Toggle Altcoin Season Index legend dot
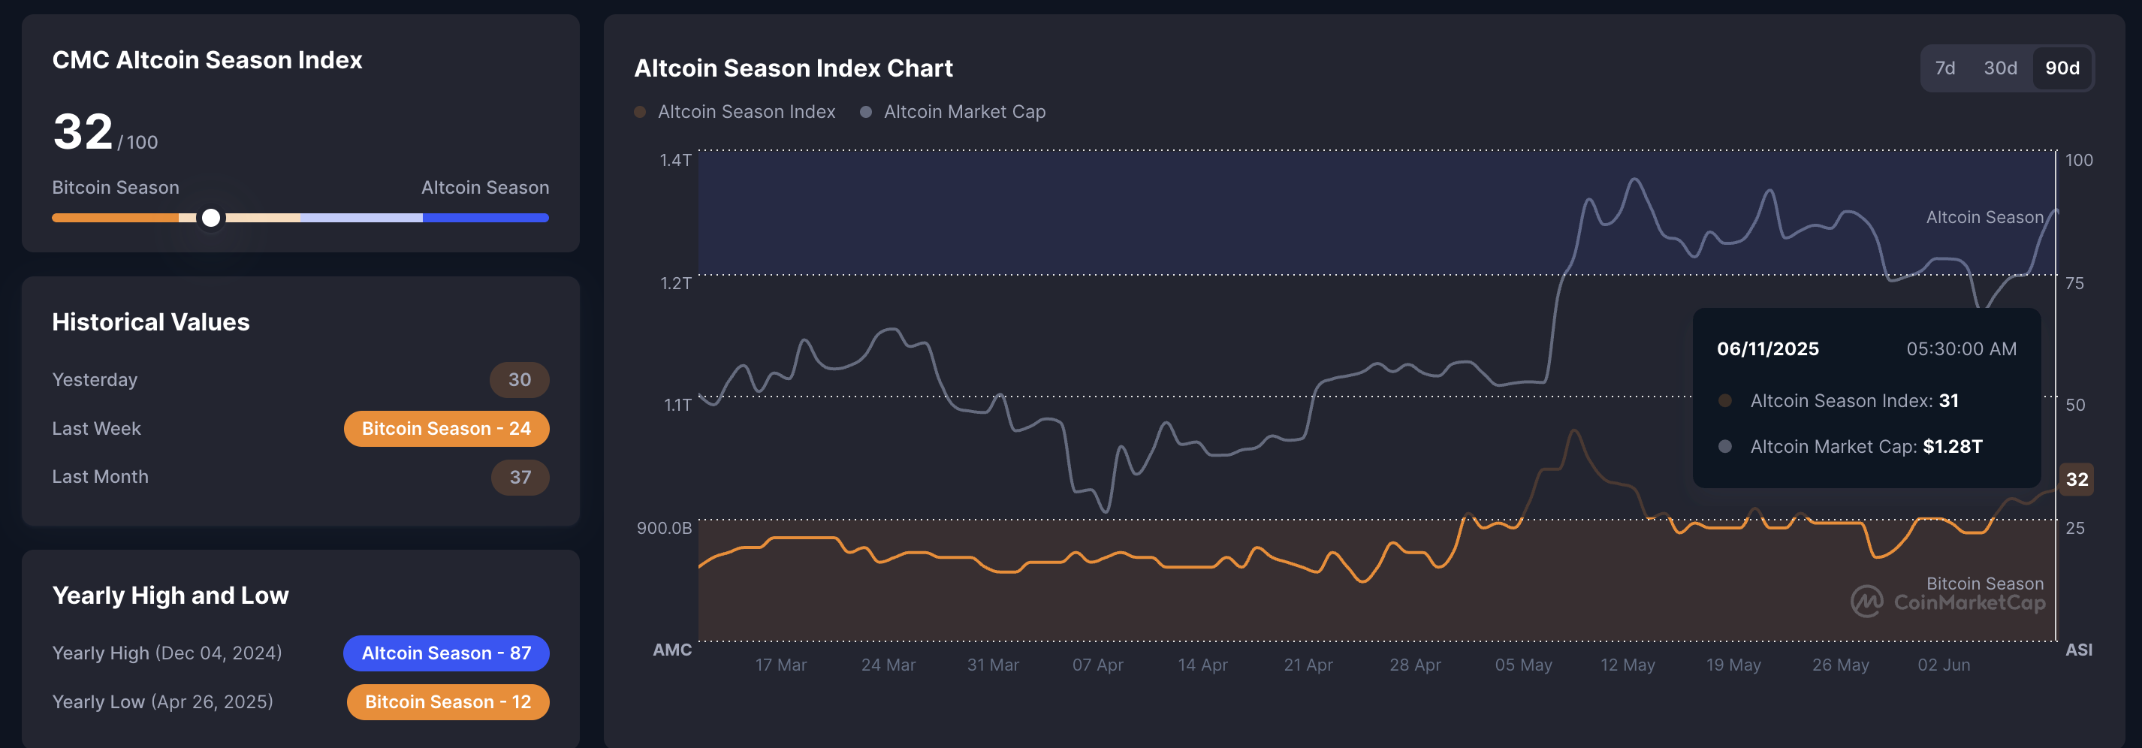This screenshot has height=748, width=2142. point(639,112)
